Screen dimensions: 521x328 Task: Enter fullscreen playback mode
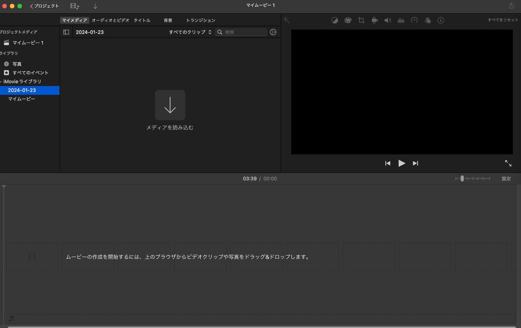508,163
